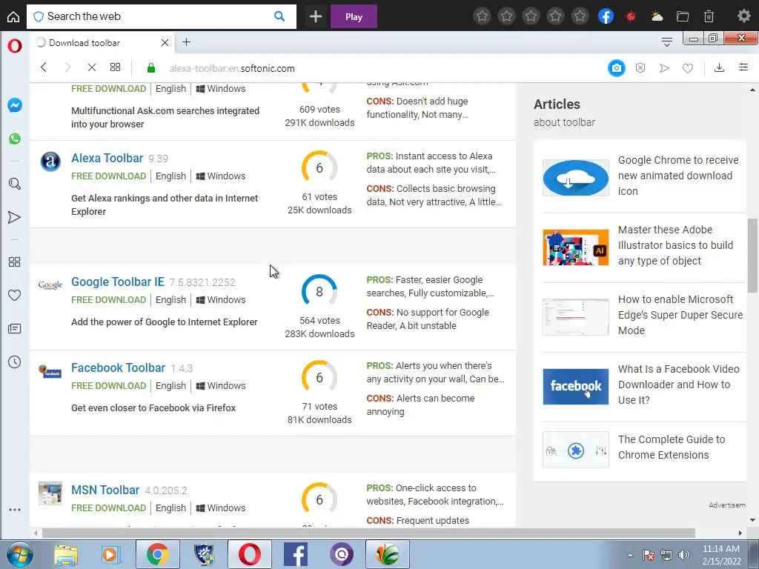Viewport: 759px width, 569px height.
Task: Click the volume icon in system tray
Action: click(684, 555)
